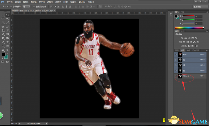Show the Alpha 1 channel visibility box
The image size is (209, 126).
(x=176, y=76)
